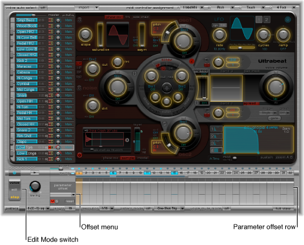Select the fm tab for osc1

pos(127,17)
